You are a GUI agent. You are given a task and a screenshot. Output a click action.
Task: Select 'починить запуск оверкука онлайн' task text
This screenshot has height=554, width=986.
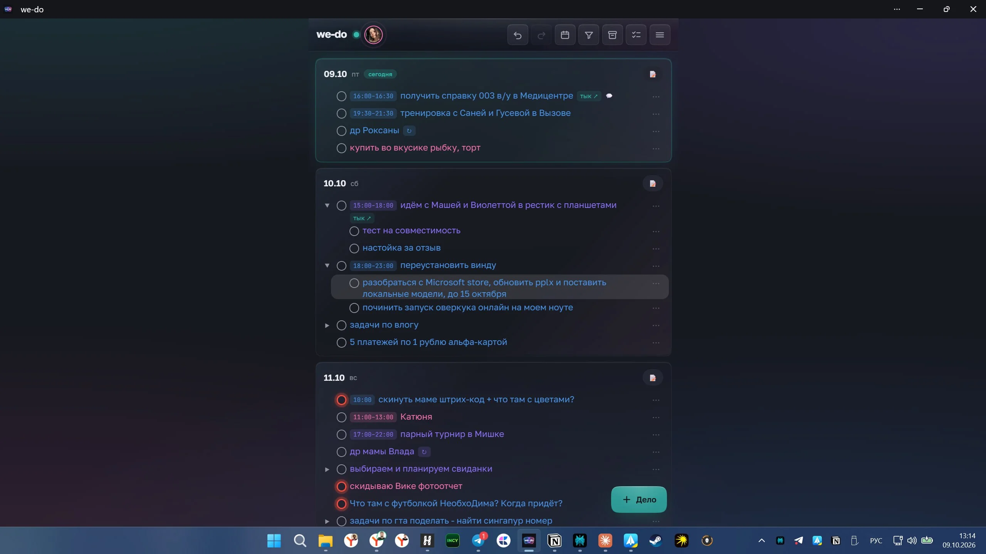pyautogui.click(x=467, y=308)
